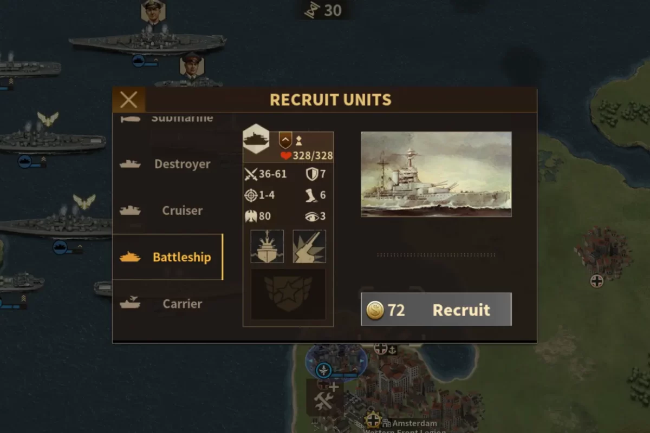Tap the eye vision range stat
This screenshot has height=433, width=650.
point(311,216)
